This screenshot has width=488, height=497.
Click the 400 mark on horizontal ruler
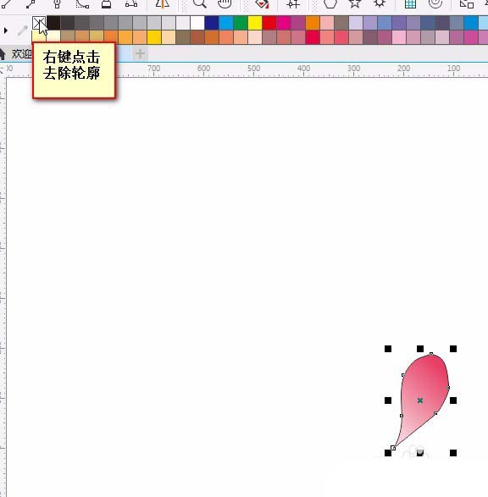pyautogui.click(x=303, y=68)
